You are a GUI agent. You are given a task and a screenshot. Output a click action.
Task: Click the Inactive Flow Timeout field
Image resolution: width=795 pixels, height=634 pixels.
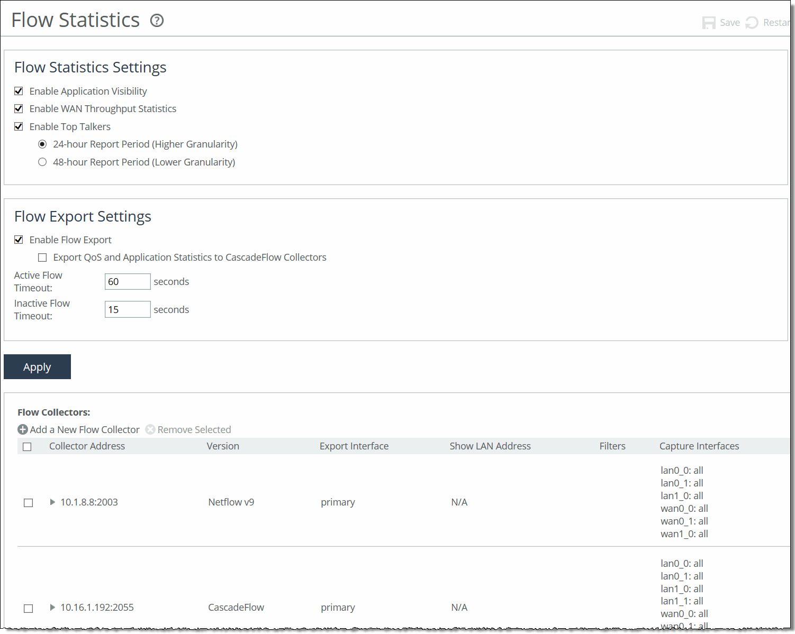click(128, 309)
